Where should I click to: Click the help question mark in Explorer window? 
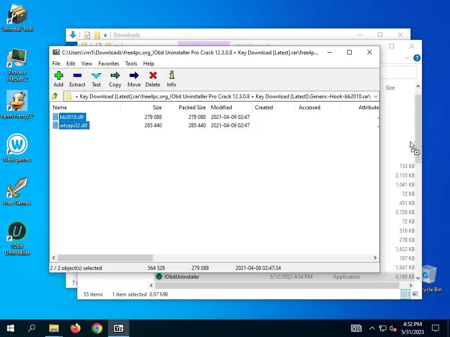point(417,58)
